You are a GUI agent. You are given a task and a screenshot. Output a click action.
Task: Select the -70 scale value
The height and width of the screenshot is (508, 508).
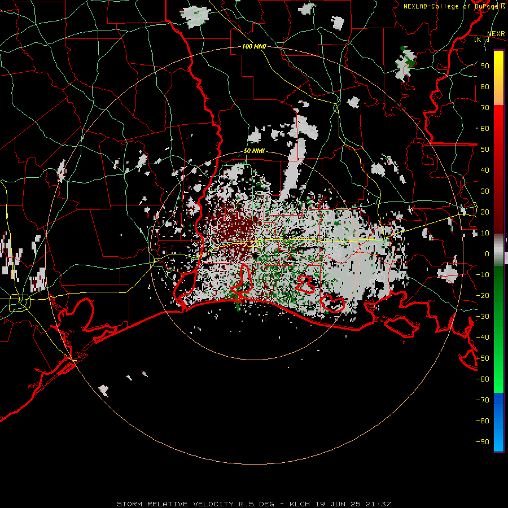pyautogui.click(x=483, y=400)
